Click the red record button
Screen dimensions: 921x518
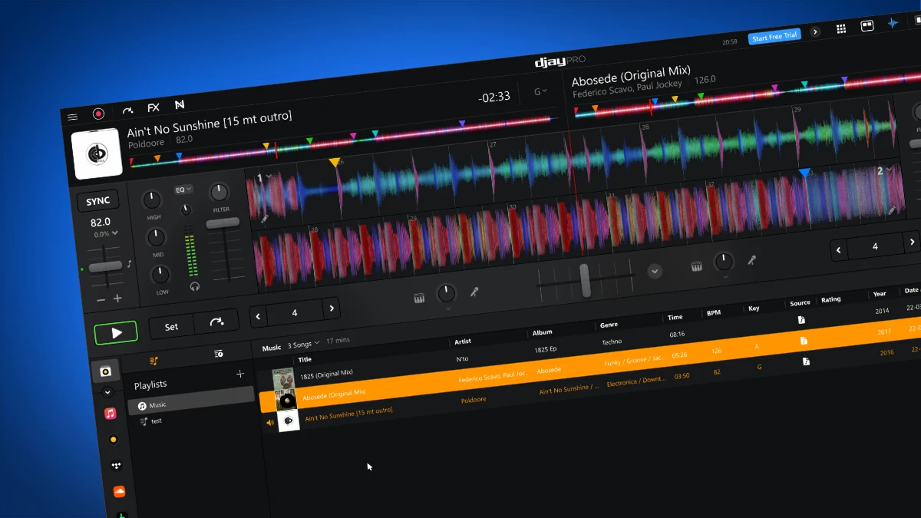coord(98,113)
